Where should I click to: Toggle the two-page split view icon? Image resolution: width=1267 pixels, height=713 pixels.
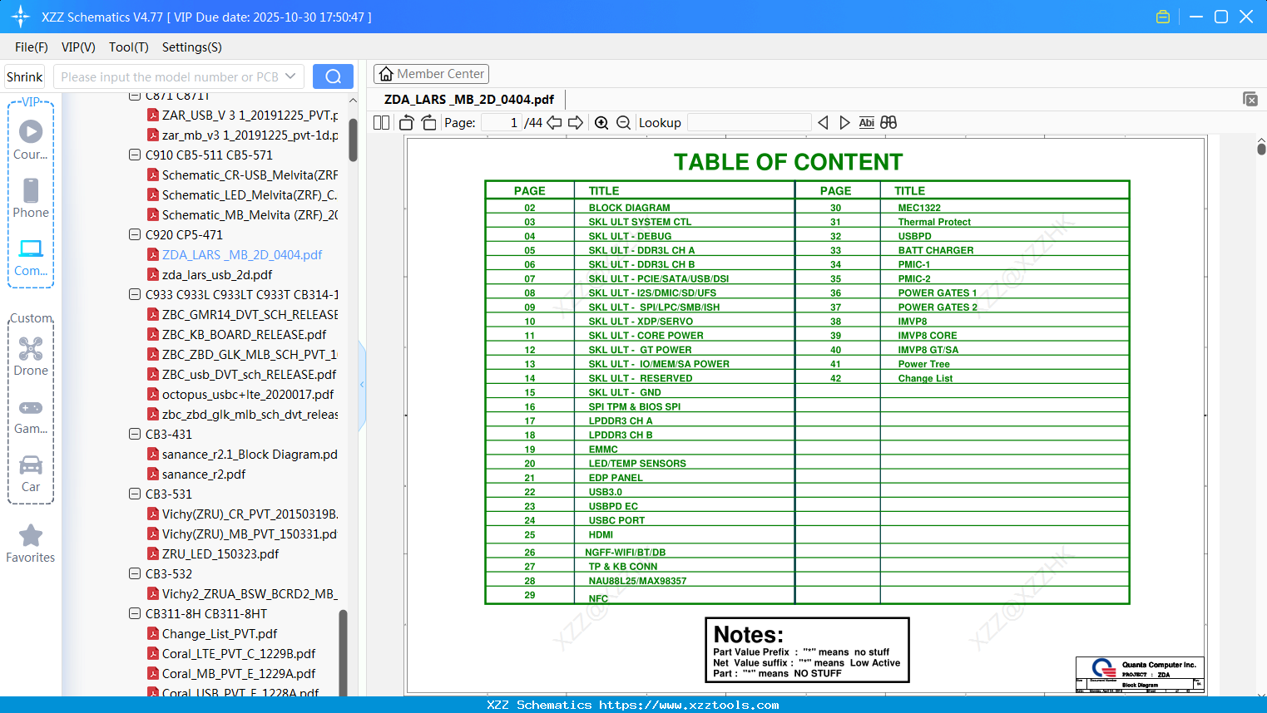point(382,123)
